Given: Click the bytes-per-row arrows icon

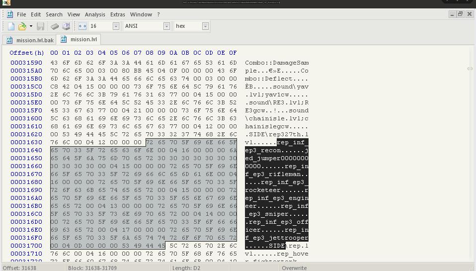Looking at the screenshot, I should (82, 26).
